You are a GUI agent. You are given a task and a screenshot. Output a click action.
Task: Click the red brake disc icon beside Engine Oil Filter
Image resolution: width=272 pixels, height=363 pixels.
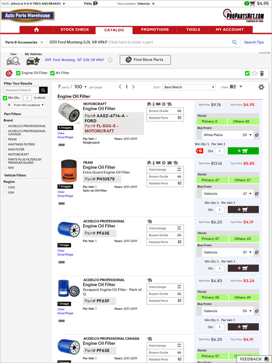9,73
